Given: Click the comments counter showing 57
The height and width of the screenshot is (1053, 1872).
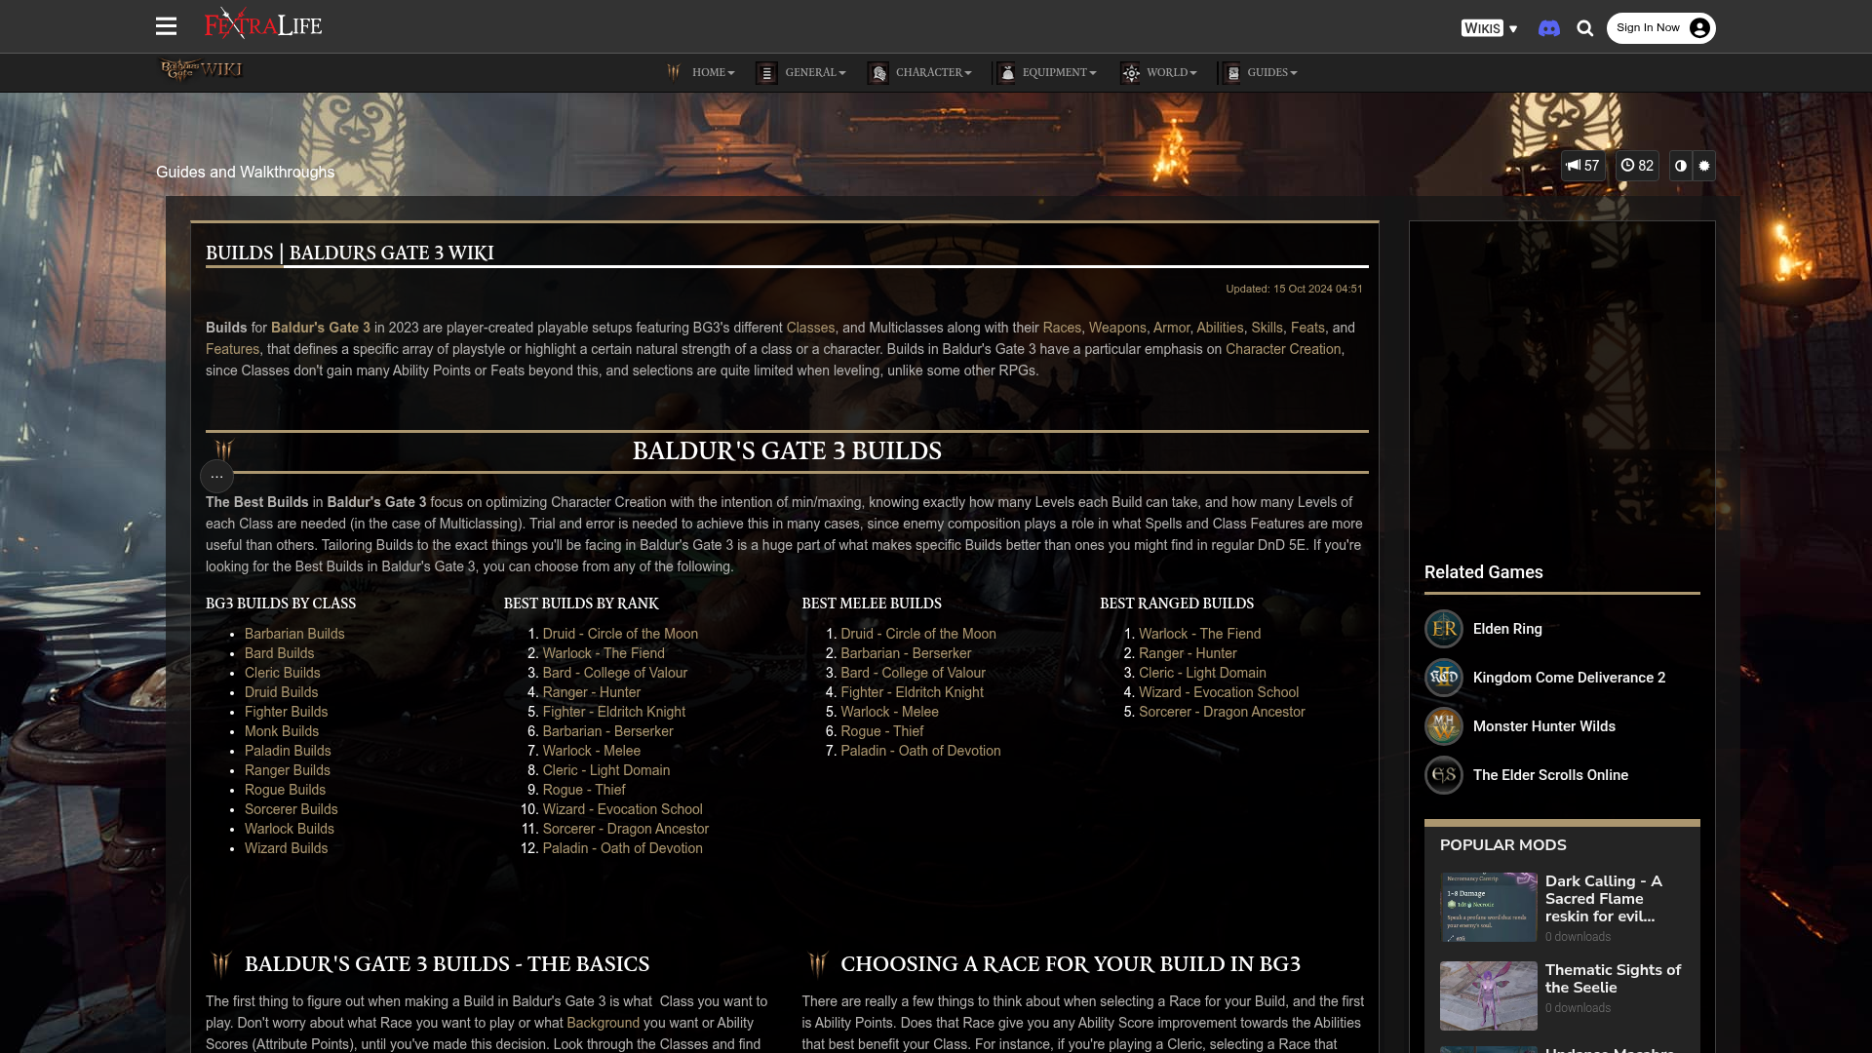Looking at the screenshot, I should click(x=1582, y=166).
